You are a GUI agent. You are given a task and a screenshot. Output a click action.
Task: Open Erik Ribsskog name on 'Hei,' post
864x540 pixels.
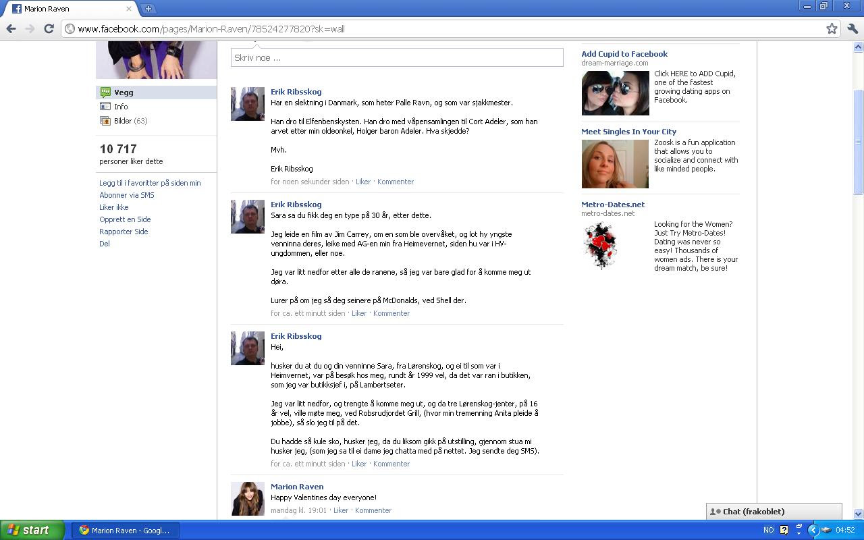pyautogui.click(x=296, y=336)
